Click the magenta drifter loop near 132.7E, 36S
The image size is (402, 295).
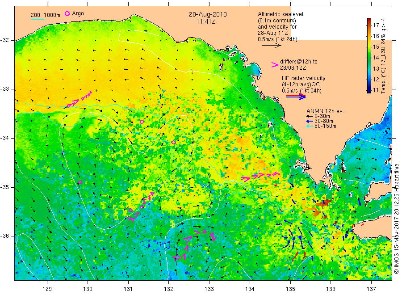tap(195, 245)
